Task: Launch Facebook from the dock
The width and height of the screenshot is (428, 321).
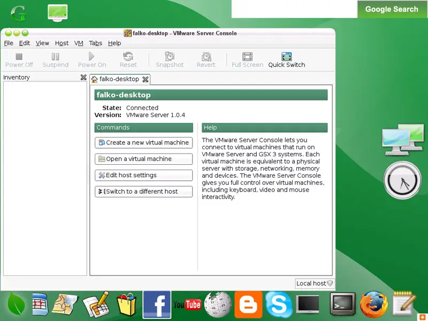Action: pyautogui.click(x=157, y=304)
